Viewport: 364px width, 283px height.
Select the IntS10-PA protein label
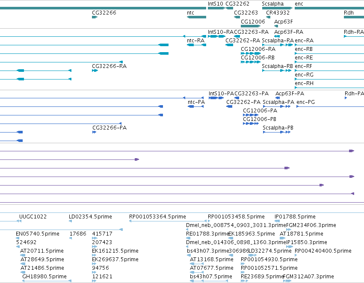[221, 94]
